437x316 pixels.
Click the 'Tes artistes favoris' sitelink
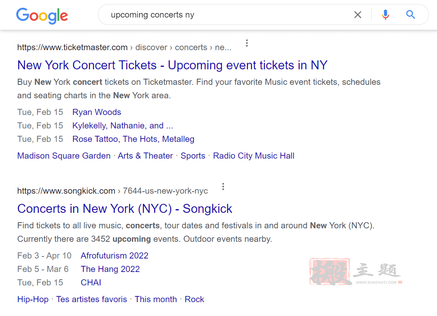(91, 299)
